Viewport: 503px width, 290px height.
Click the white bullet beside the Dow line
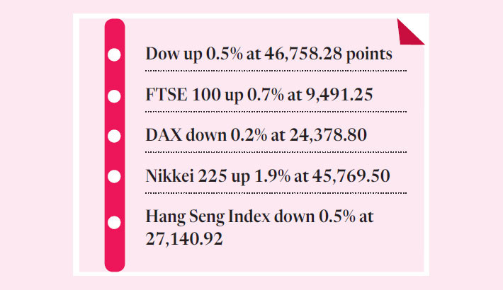click(x=114, y=54)
